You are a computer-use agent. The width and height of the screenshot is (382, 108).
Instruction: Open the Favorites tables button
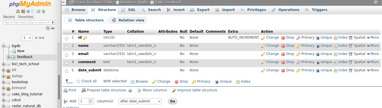(x=26, y=17)
